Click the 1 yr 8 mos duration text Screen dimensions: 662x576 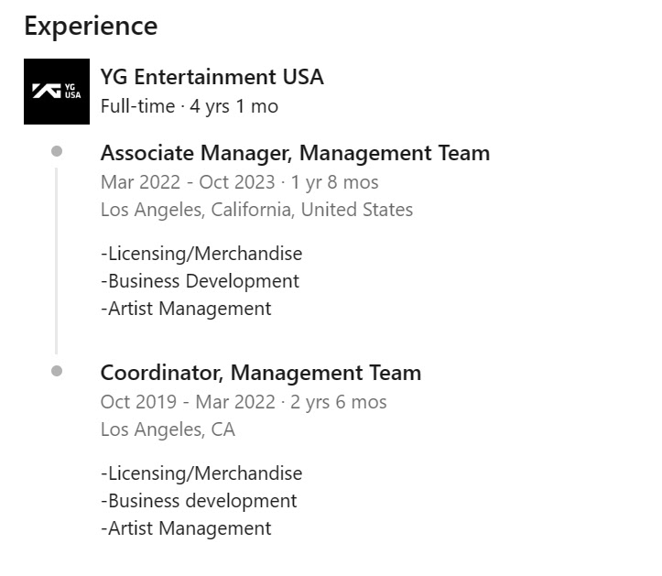[335, 181]
